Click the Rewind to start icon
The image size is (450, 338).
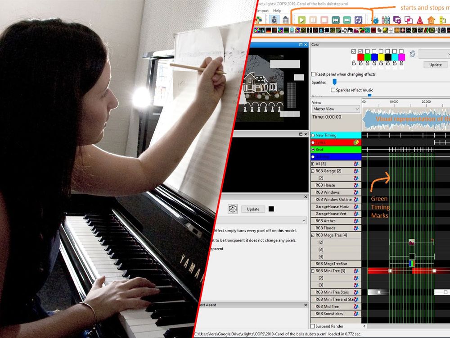(335, 20)
